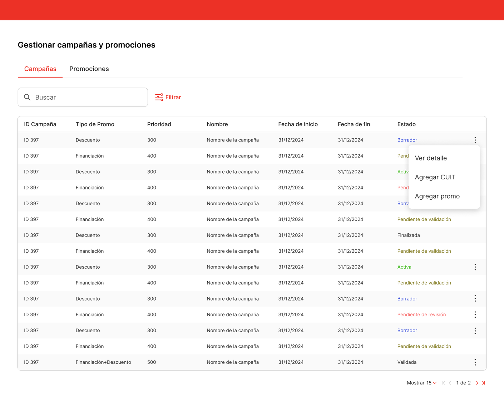Switch to the Promociones tab
The height and width of the screenshot is (402, 504).
[x=89, y=69]
